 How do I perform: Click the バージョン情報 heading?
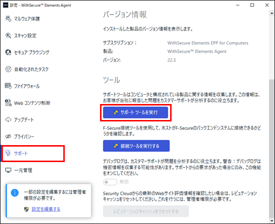125,15
